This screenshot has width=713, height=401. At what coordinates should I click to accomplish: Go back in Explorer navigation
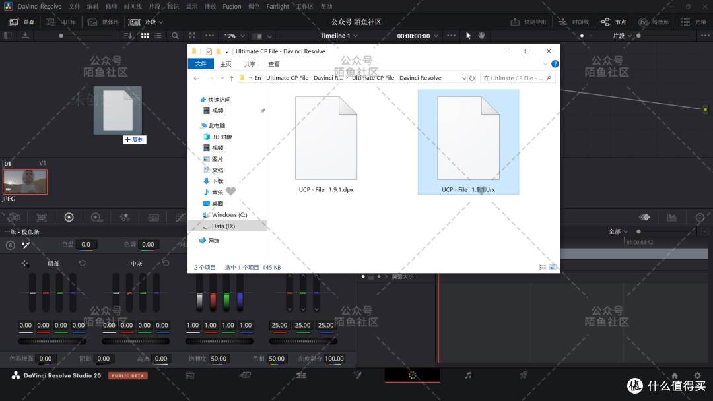click(197, 78)
